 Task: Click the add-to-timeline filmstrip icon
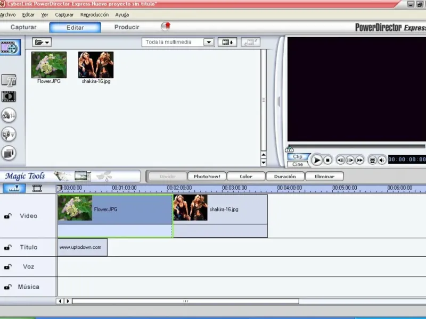coord(227,42)
